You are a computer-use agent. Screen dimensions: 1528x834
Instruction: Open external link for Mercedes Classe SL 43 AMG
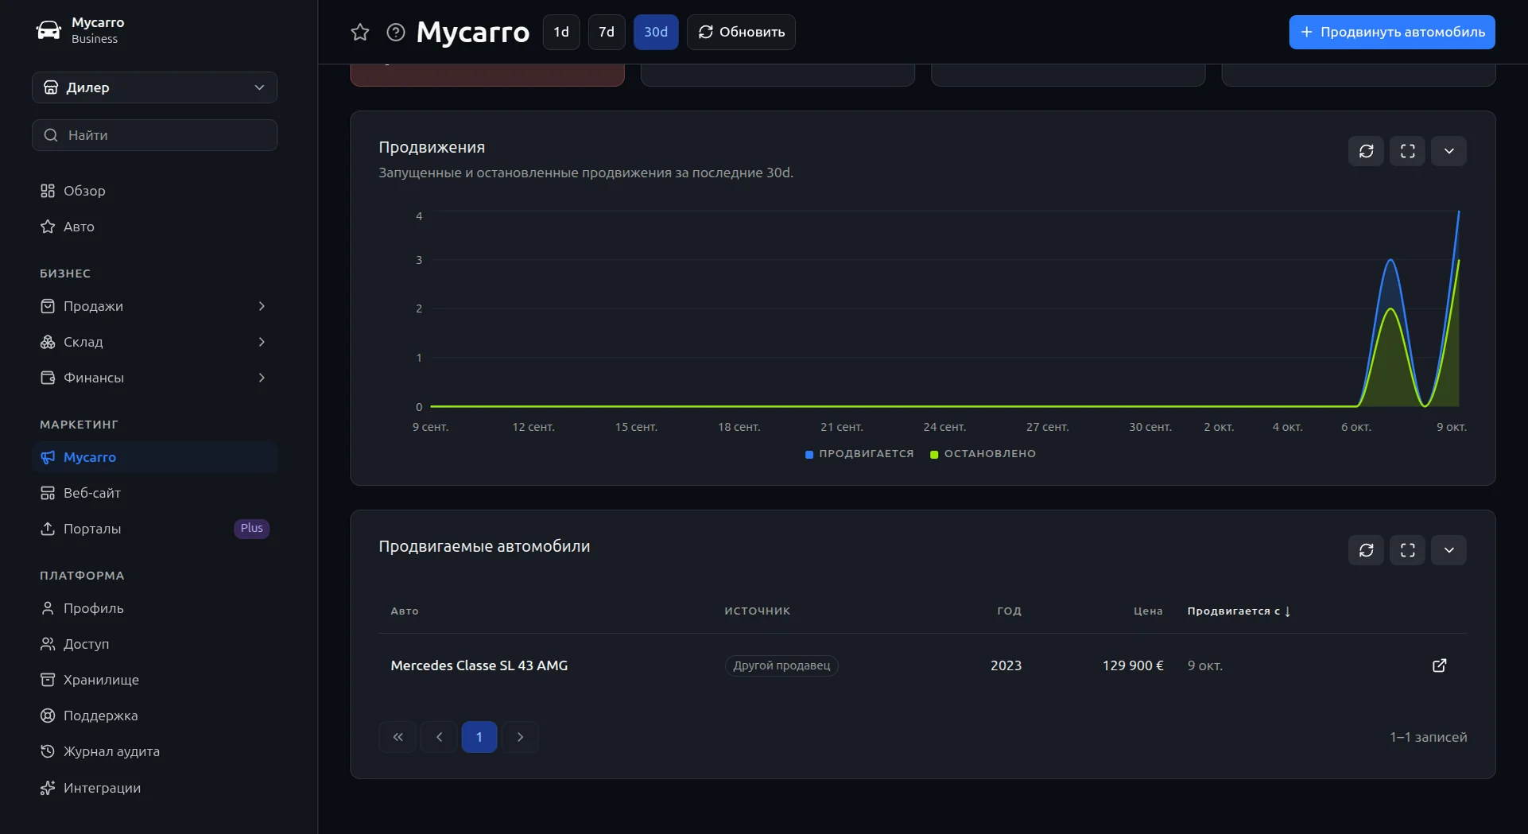(x=1440, y=665)
